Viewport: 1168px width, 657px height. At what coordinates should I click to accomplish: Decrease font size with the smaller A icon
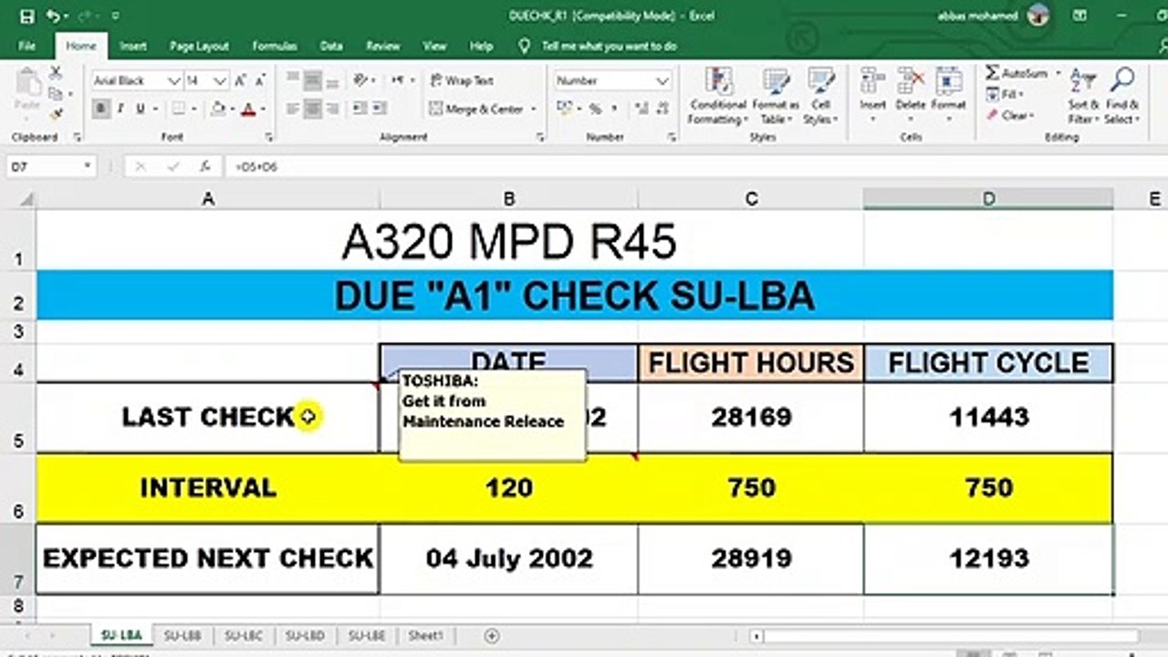click(258, 81)
